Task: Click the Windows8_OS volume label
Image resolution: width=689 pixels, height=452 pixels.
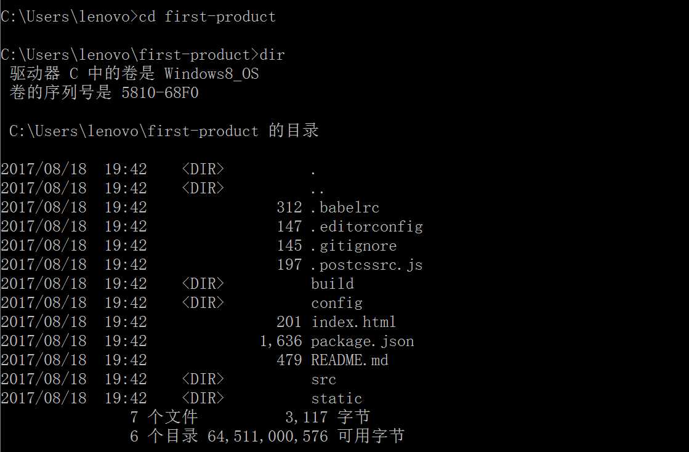Action: (212, 73)
